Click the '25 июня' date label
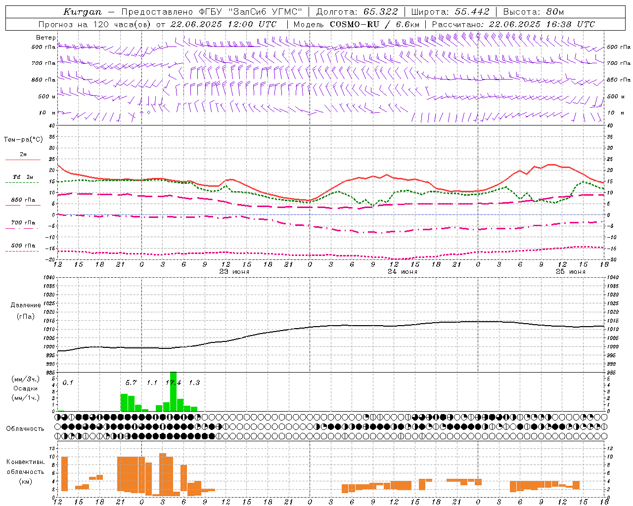The image size is (633, 506). point(570,272)
